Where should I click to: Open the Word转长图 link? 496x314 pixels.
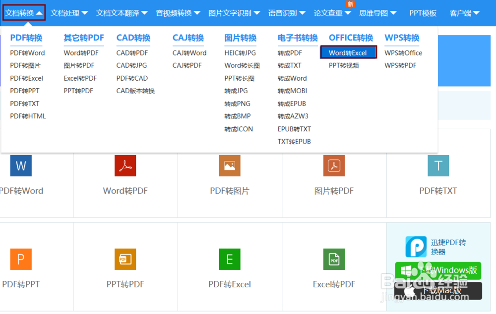[243, 65]
